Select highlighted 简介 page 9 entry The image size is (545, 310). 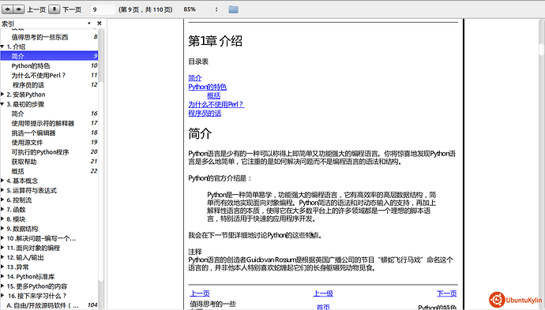[49, 56]
